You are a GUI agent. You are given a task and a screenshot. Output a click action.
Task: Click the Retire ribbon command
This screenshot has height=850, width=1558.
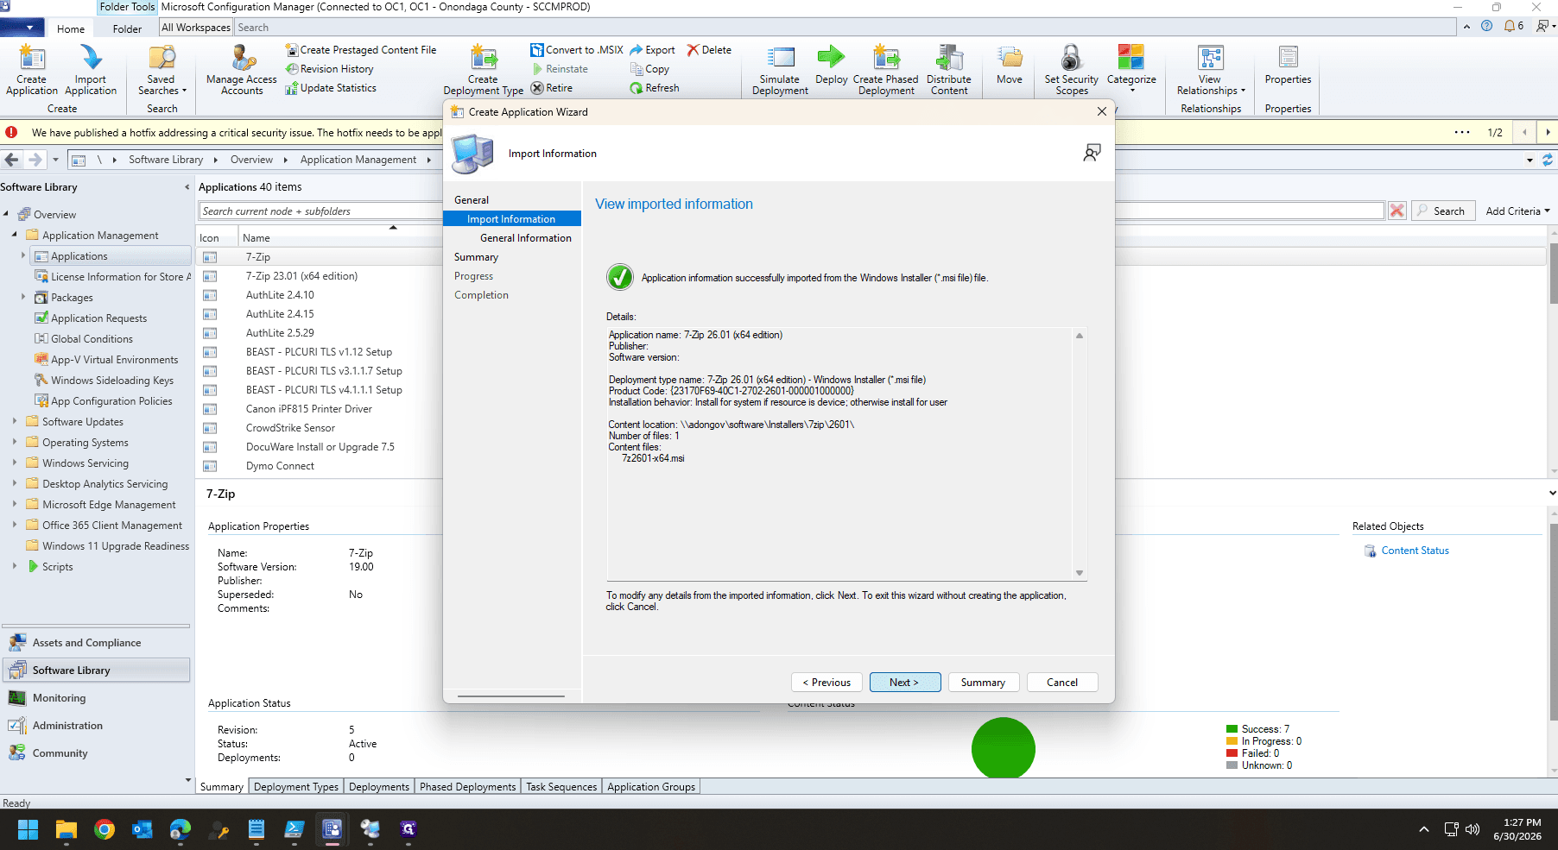tap(551, 88)
